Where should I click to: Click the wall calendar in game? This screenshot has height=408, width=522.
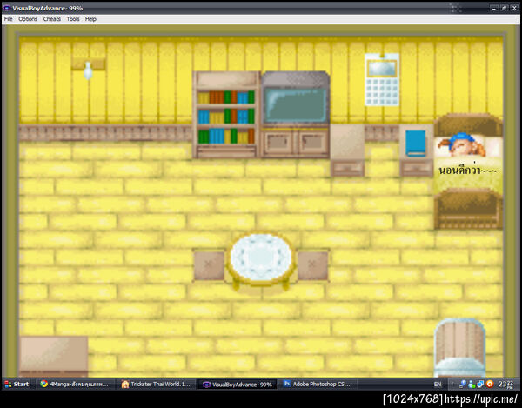click(382, 79)
